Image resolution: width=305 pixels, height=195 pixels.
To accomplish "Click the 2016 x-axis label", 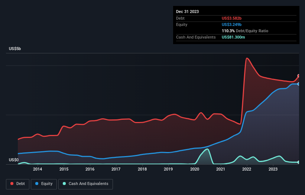I will pyautogui.click(x=90, y=169).
